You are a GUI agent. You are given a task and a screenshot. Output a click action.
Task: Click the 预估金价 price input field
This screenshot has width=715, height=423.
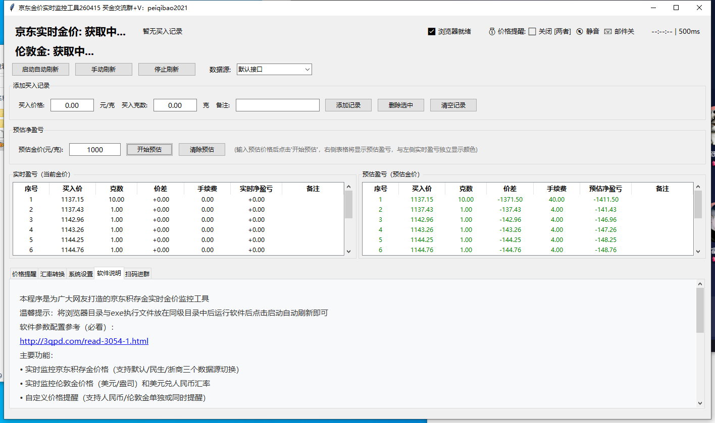[x=94, y=149]
